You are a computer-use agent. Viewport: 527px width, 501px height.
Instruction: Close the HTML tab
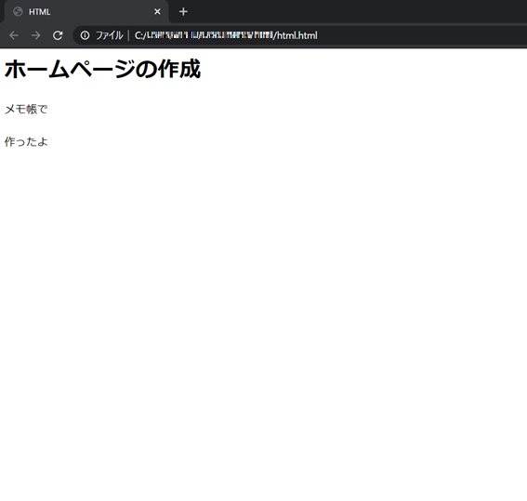157,12
